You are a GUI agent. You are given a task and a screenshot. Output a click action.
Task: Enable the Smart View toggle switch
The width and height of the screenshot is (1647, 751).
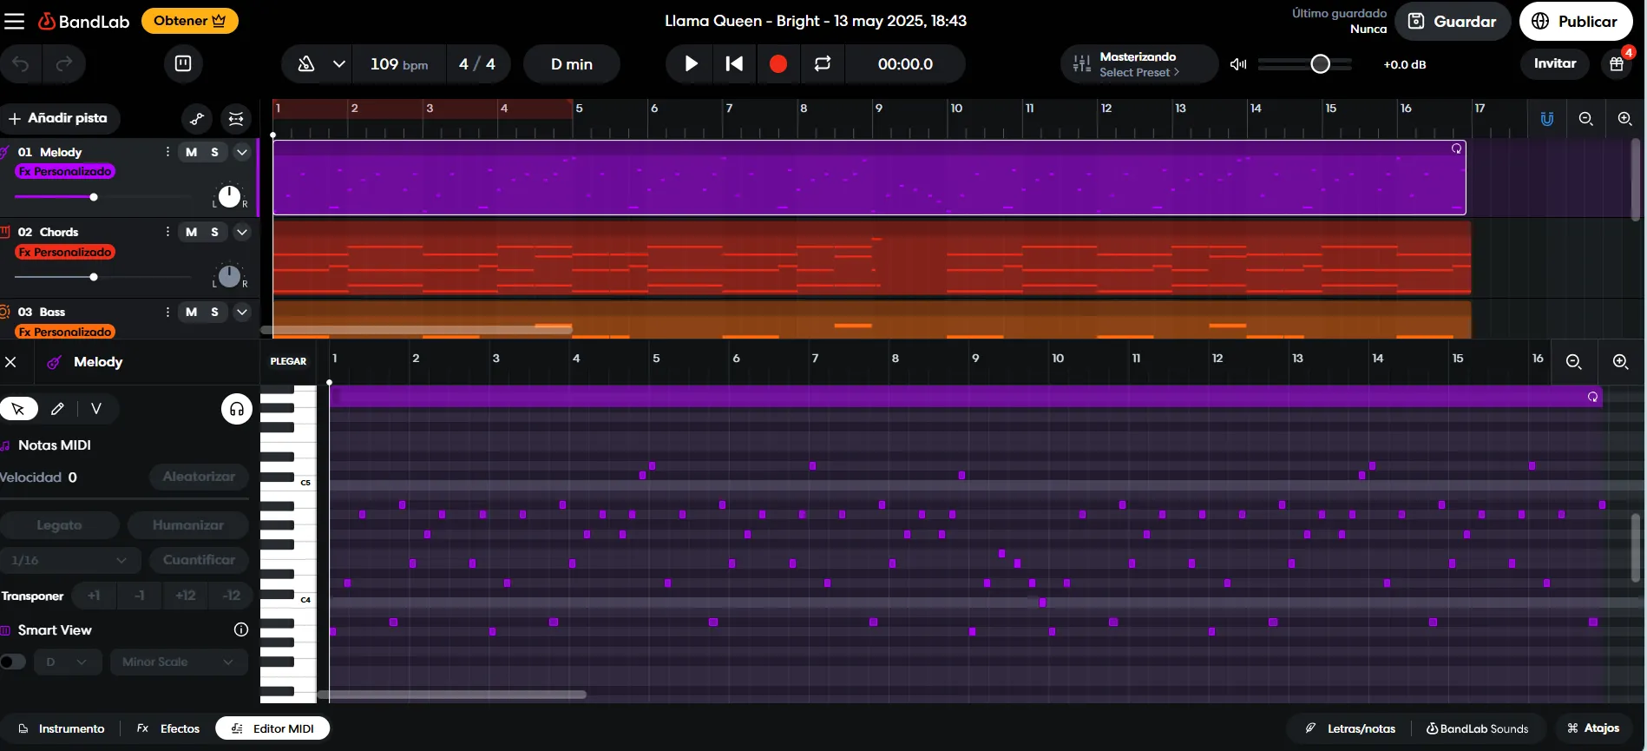[x=13, y=662]
